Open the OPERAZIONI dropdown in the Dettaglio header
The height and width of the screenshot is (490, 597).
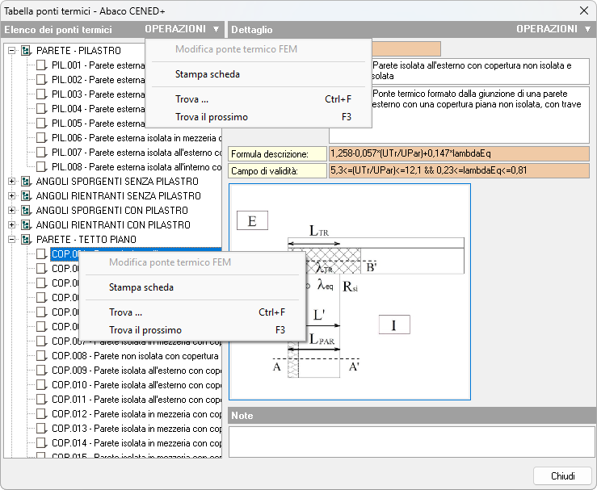553,29
